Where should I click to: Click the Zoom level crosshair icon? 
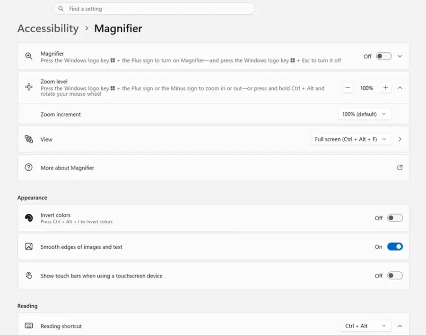[x=29, y=87]
